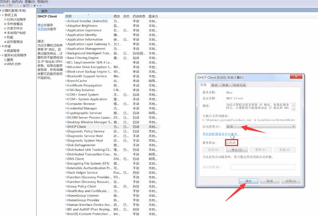
Task: Click the 停止(T) button in dialog
Action: [x=237, y=150]
